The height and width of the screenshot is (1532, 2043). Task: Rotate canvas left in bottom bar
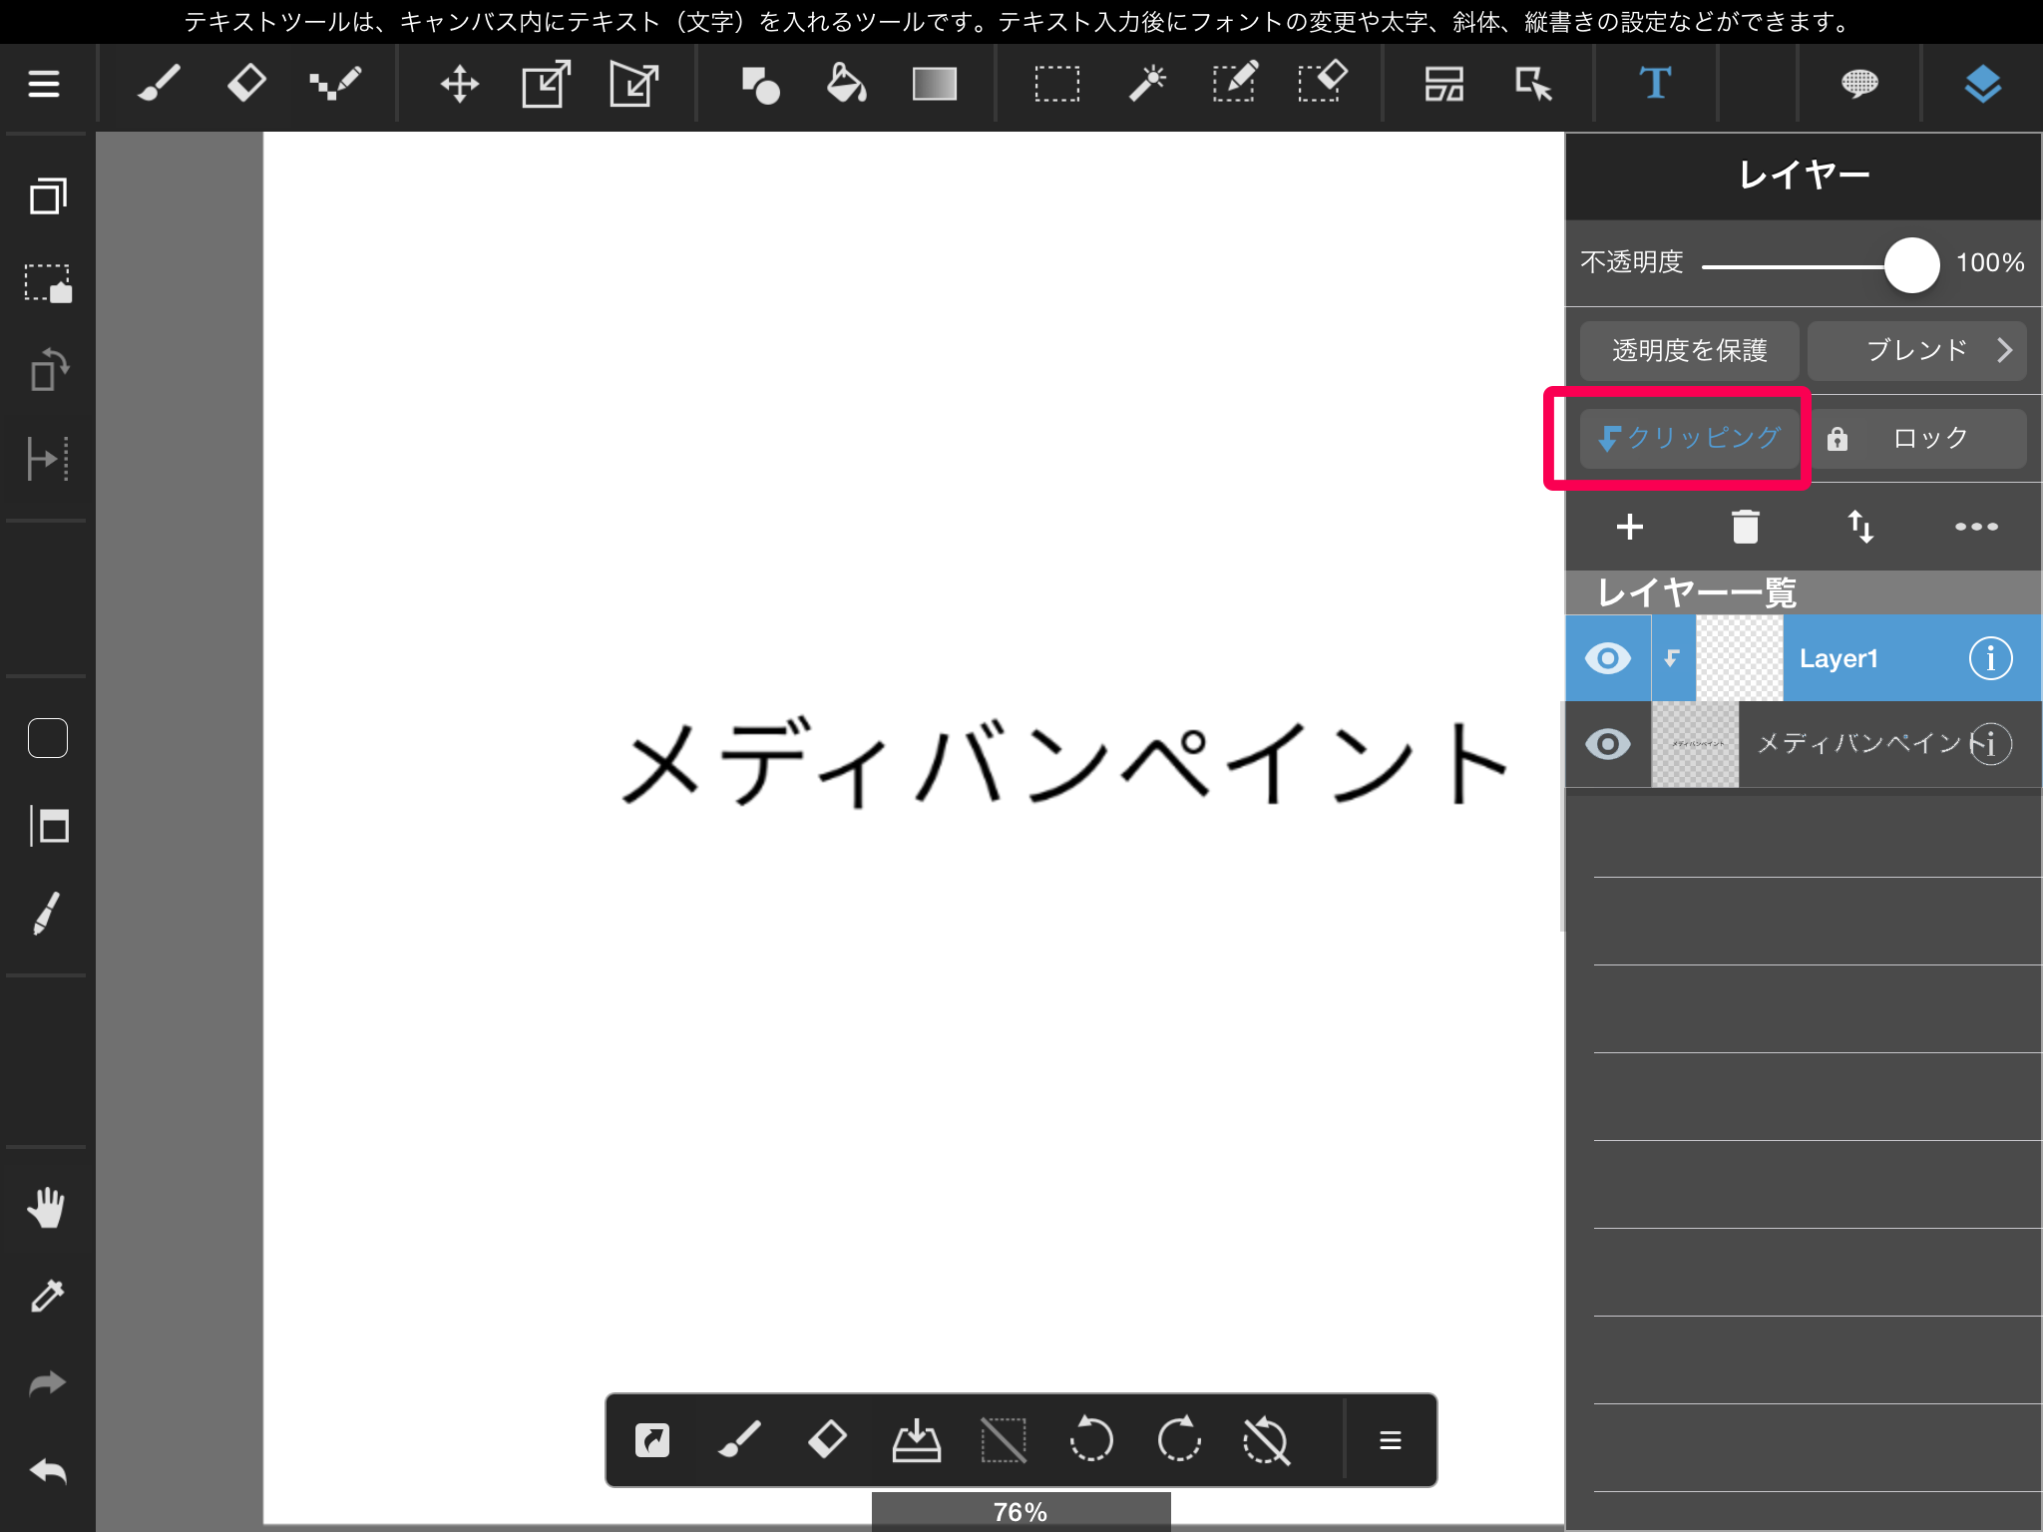(1091, 1440)
